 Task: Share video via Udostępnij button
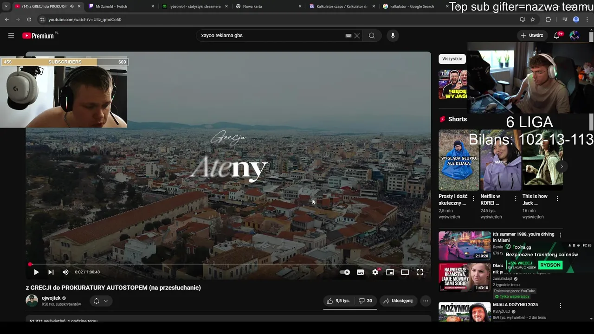pos(398,301)
